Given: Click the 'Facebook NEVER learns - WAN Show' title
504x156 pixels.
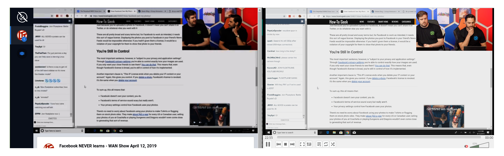Looking at the screenshot, I should click(108, 146).
